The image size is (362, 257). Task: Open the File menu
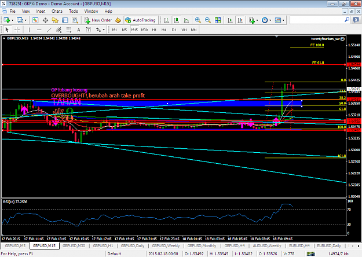click(x=13, y=11)
